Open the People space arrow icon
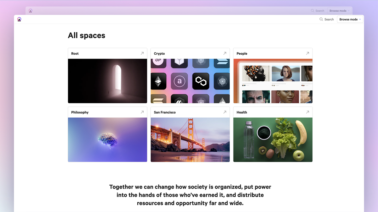 click(307, 53)
